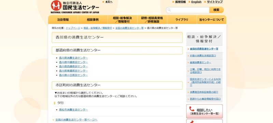Image resolution: width=273 pixels, height=123 pixels.
Task: Click the 検索 search button
Action: tap(216, 10)
